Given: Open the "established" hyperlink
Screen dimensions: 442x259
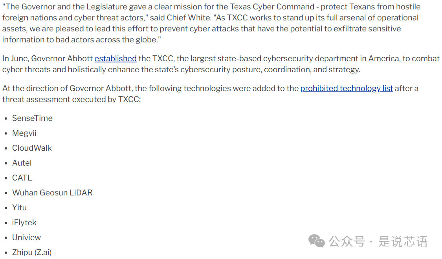Looking at the screenshot, I should click(116, 58).
